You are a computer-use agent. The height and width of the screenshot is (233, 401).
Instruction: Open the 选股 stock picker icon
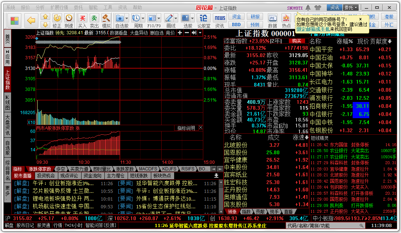[186, 18]
